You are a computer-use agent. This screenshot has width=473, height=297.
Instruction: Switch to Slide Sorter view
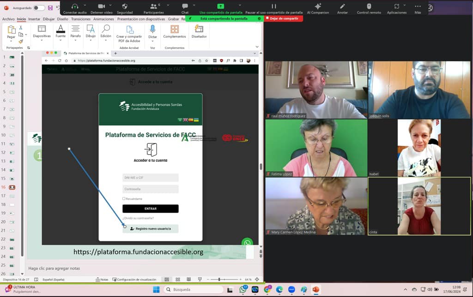[178, 279]
